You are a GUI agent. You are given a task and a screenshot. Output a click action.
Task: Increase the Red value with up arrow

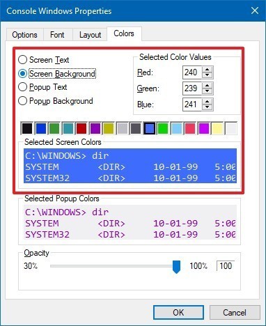(207, 69)
